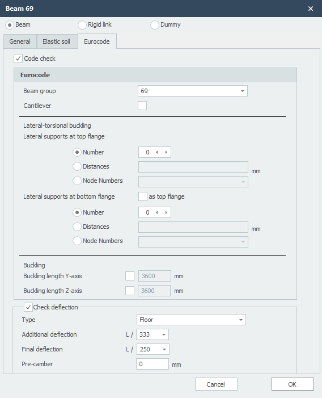Decrease bottom flange support number
The width and height of the screenshot is (322, 398).
(157, 212)
